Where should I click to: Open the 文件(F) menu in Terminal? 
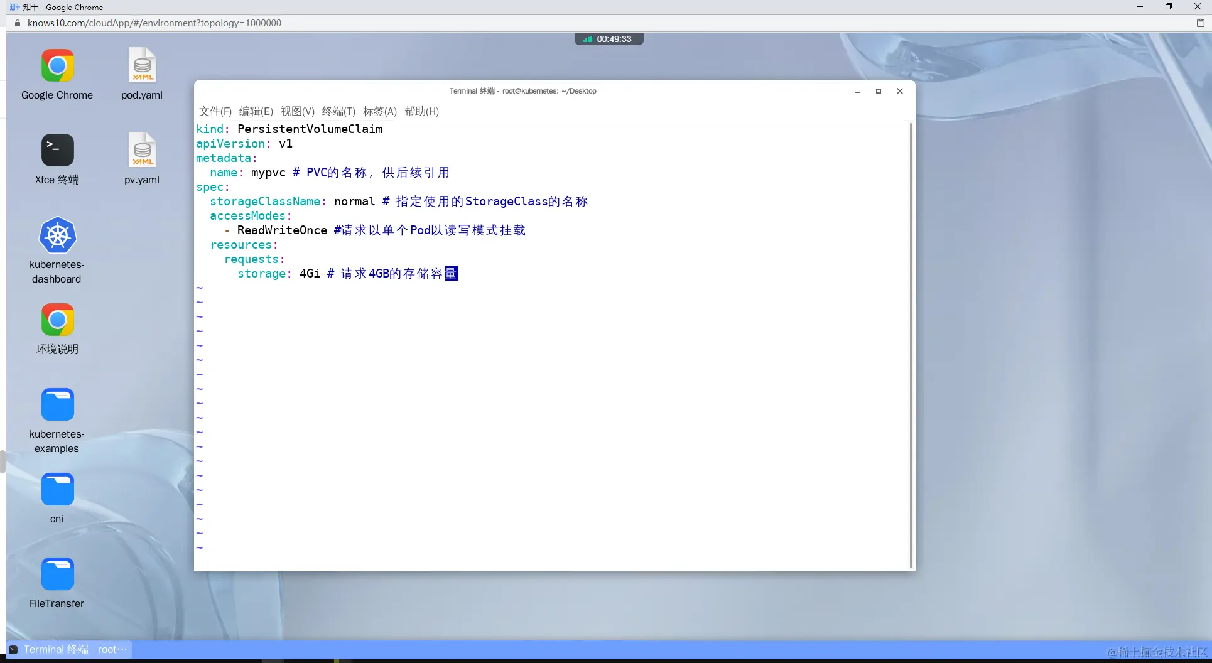click(x=215, y=111)
